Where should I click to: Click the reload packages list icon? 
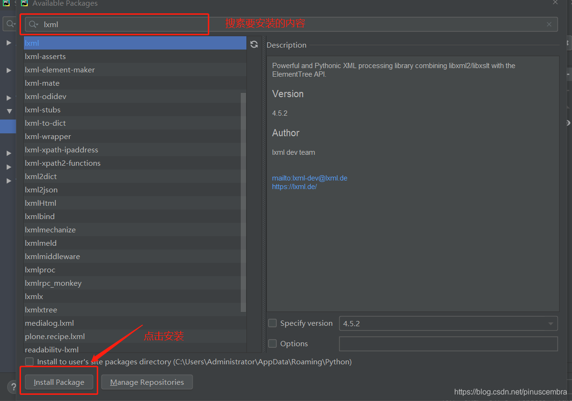tap(254, 44)
